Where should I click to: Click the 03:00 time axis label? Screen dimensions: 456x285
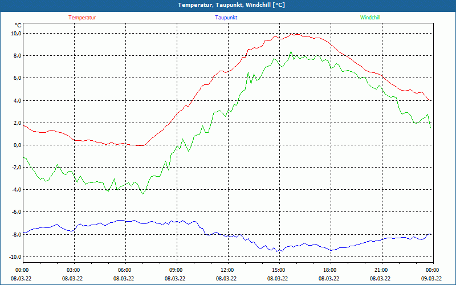(74, 270)
